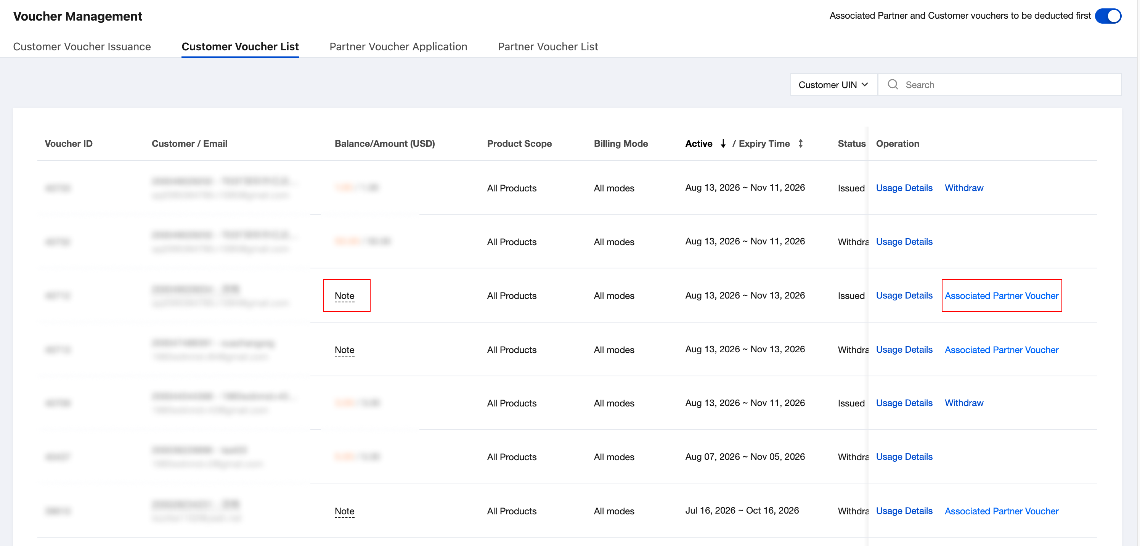Open Usage Details for Aug 07 voucher
The height and width of the screenshot is (546, 1140).
904,457
